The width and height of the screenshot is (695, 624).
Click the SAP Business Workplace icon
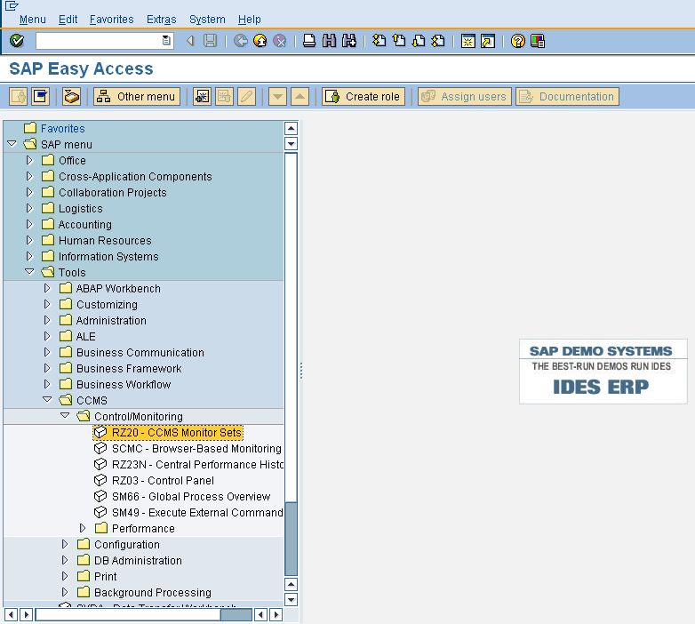[71, 96]
